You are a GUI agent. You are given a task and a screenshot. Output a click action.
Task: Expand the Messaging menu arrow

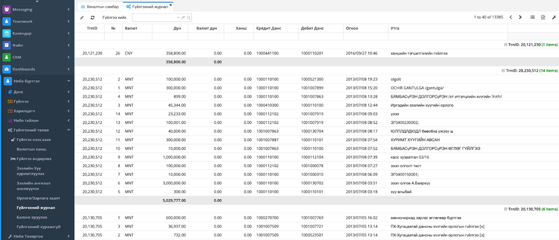coord(68,9)
